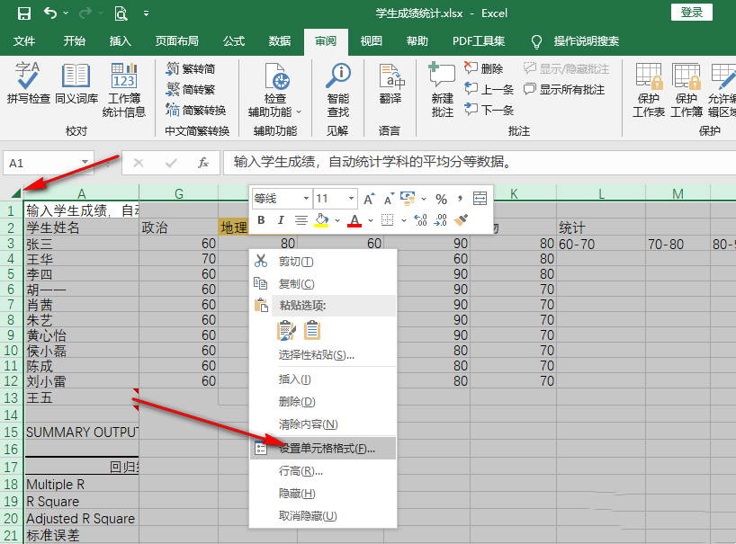The height and width of the screenshot is (544, 736).
Task: Increase font size in mini toolbar
Action: (x=369, y=199)
